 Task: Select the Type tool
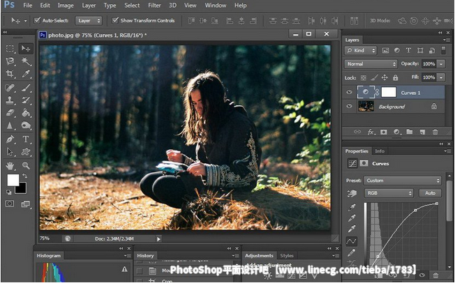pyautogui.click(x=26, y=139)
